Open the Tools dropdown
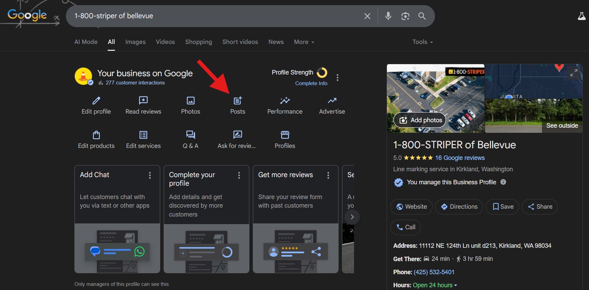This screenshot has width=589, height=290. 423,42
